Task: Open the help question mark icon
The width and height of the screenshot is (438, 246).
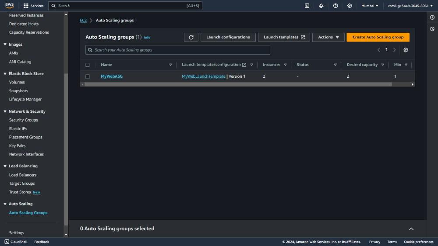Action: click(336, 6)
